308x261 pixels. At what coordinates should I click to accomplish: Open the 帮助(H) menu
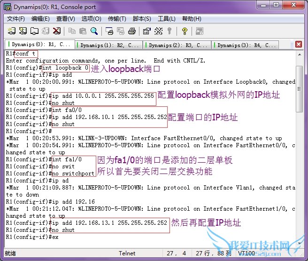(192, 19)
